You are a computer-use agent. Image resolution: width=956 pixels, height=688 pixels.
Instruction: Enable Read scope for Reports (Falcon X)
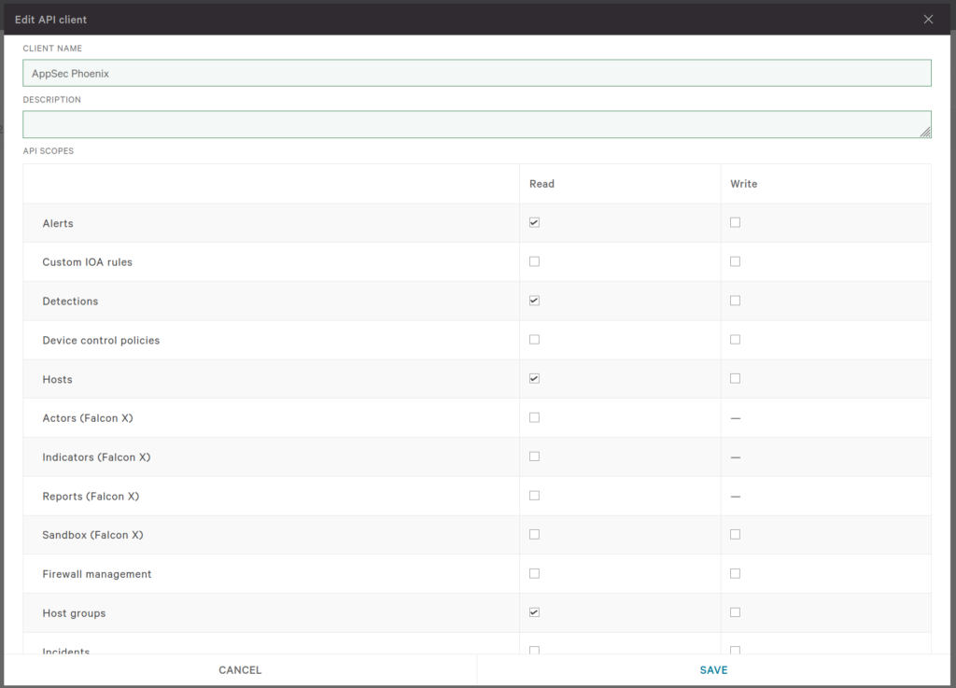click(534, 496)
